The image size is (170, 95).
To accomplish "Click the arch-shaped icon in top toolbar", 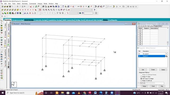I will [108, 7].
